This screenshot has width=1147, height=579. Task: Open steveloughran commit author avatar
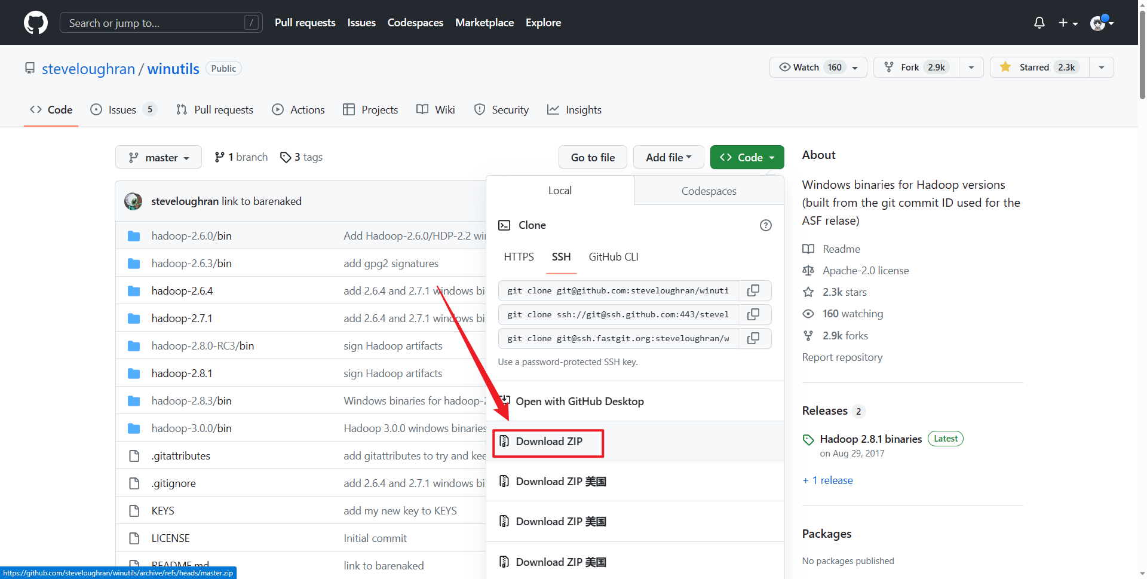133,201
